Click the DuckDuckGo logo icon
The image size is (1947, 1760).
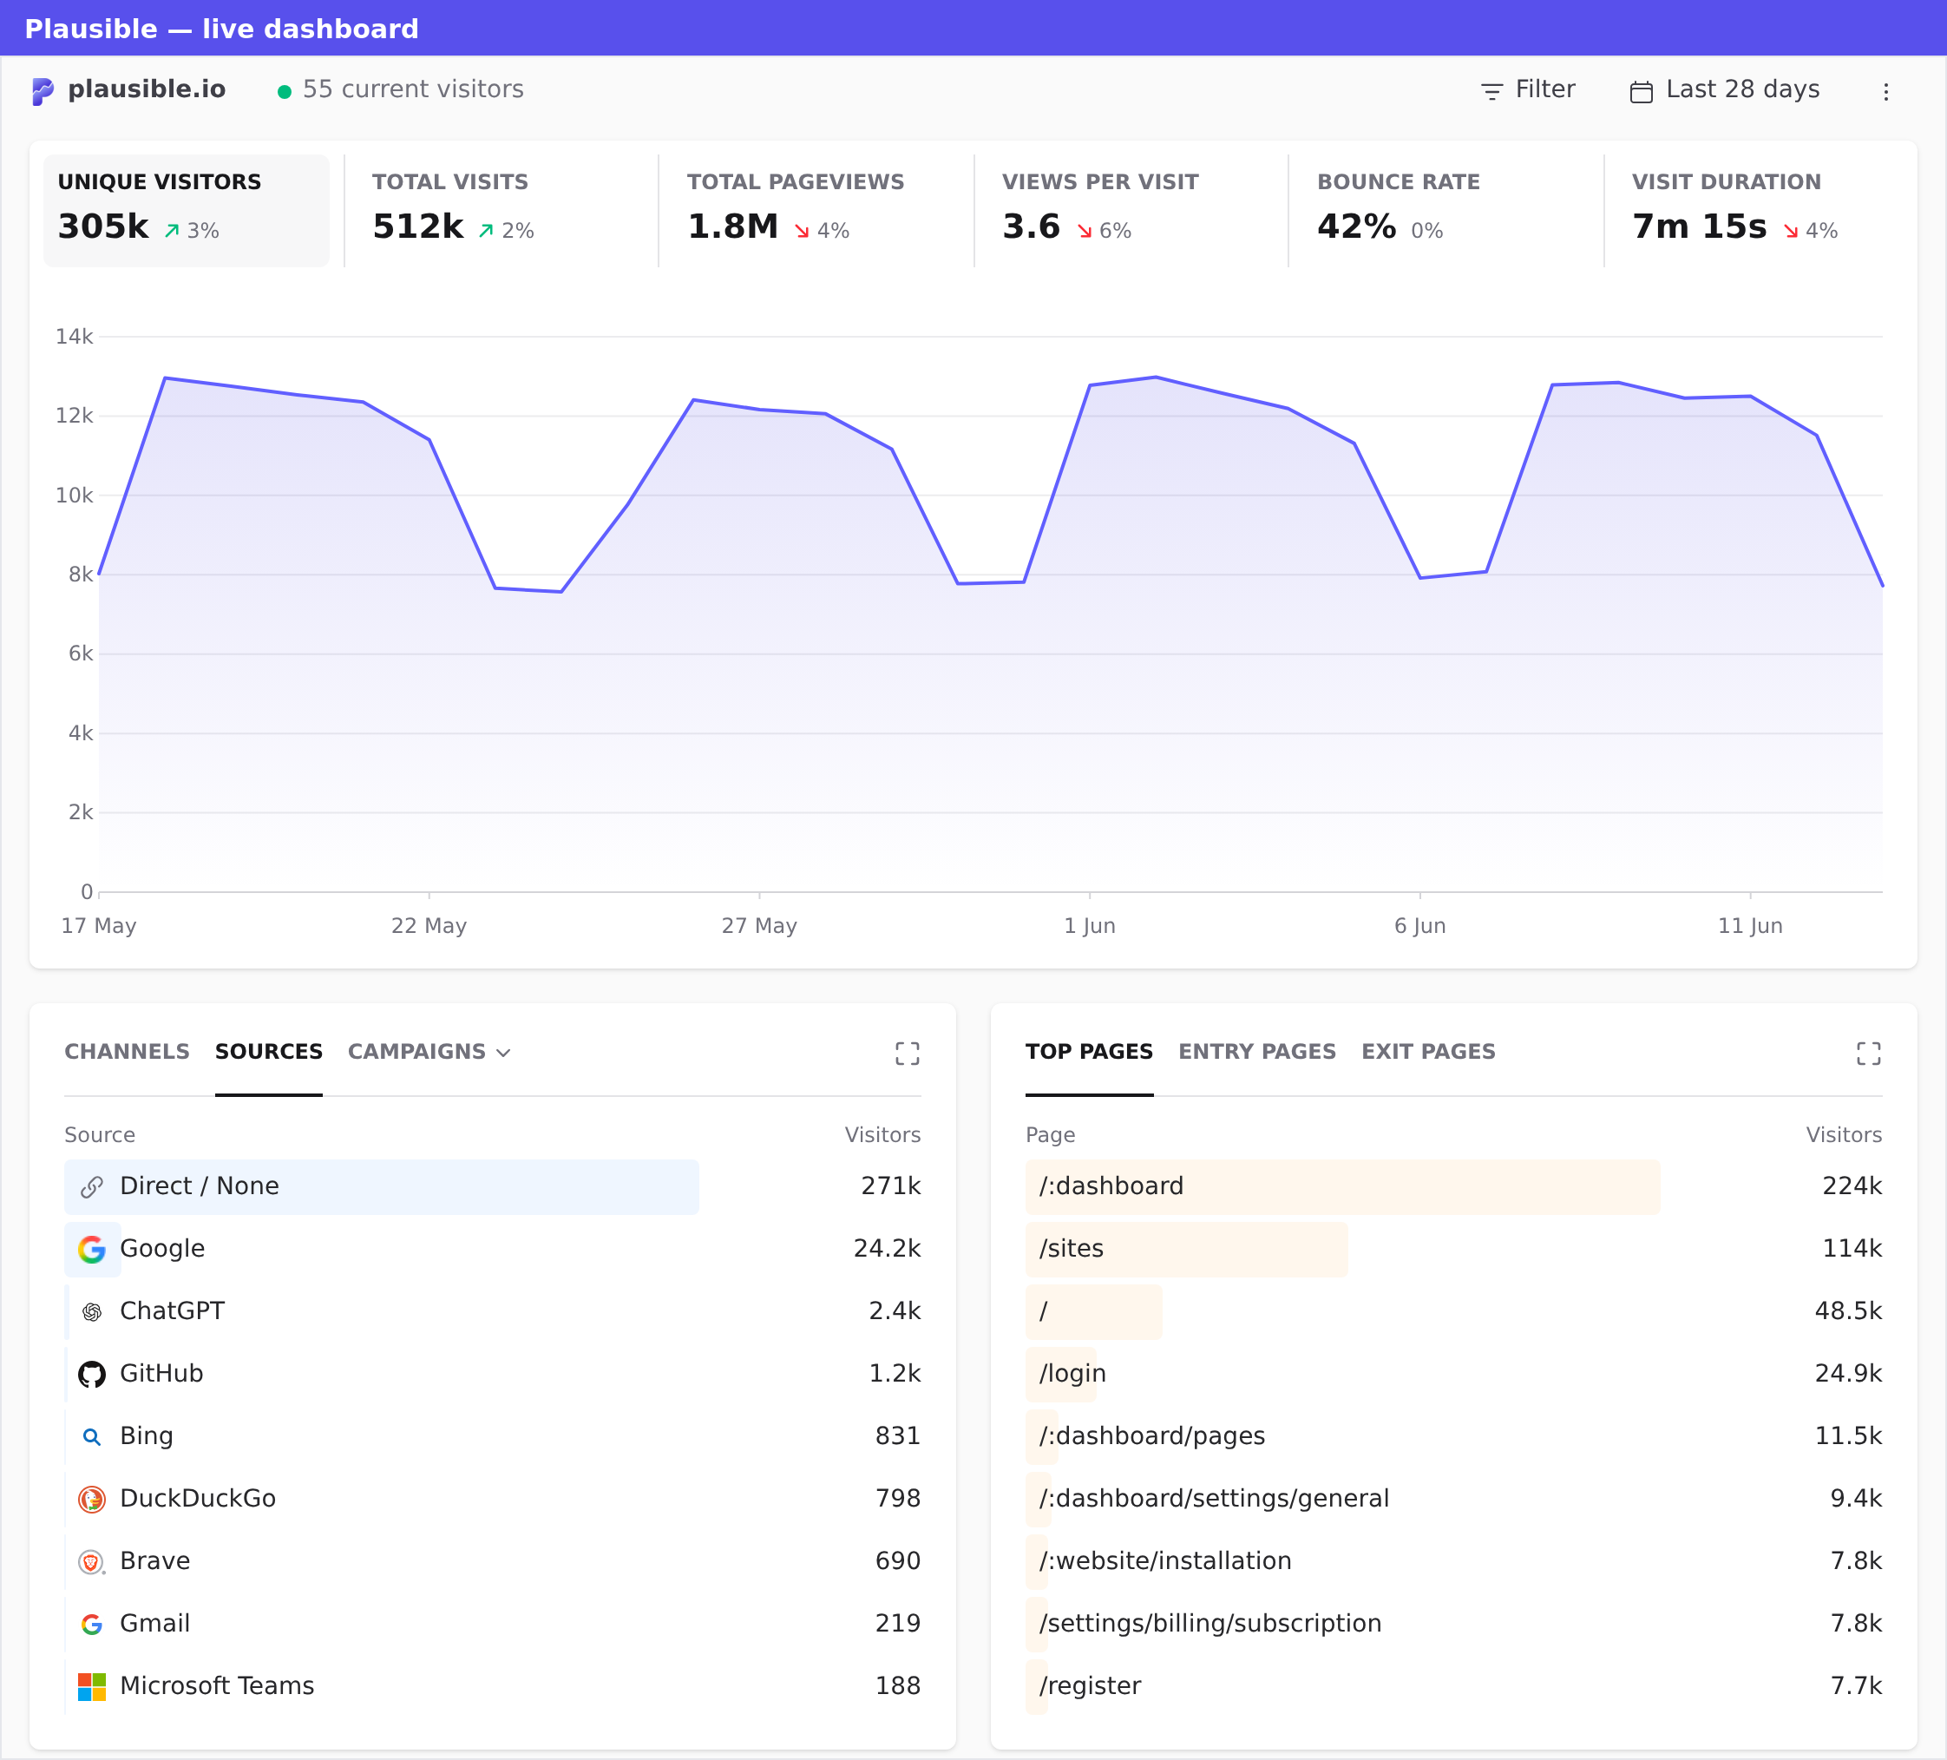pos(92,1499)
